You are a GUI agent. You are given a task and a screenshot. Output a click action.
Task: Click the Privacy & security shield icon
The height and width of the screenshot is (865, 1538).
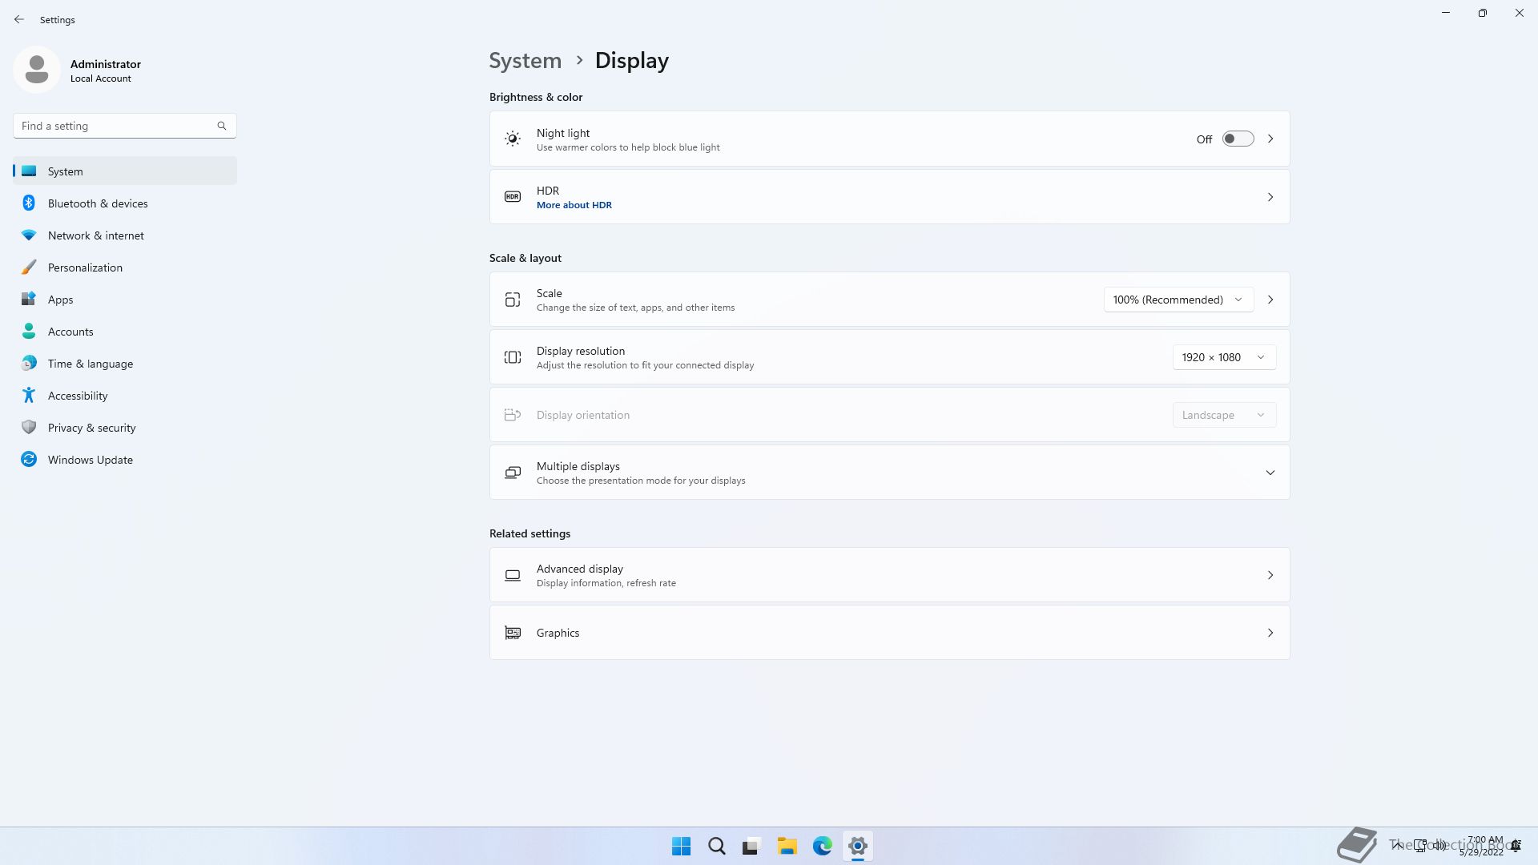tap(29, 428)
